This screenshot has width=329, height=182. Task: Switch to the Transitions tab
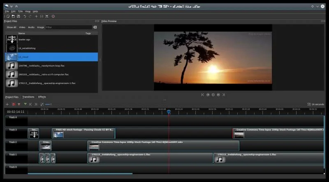[28, 97]
